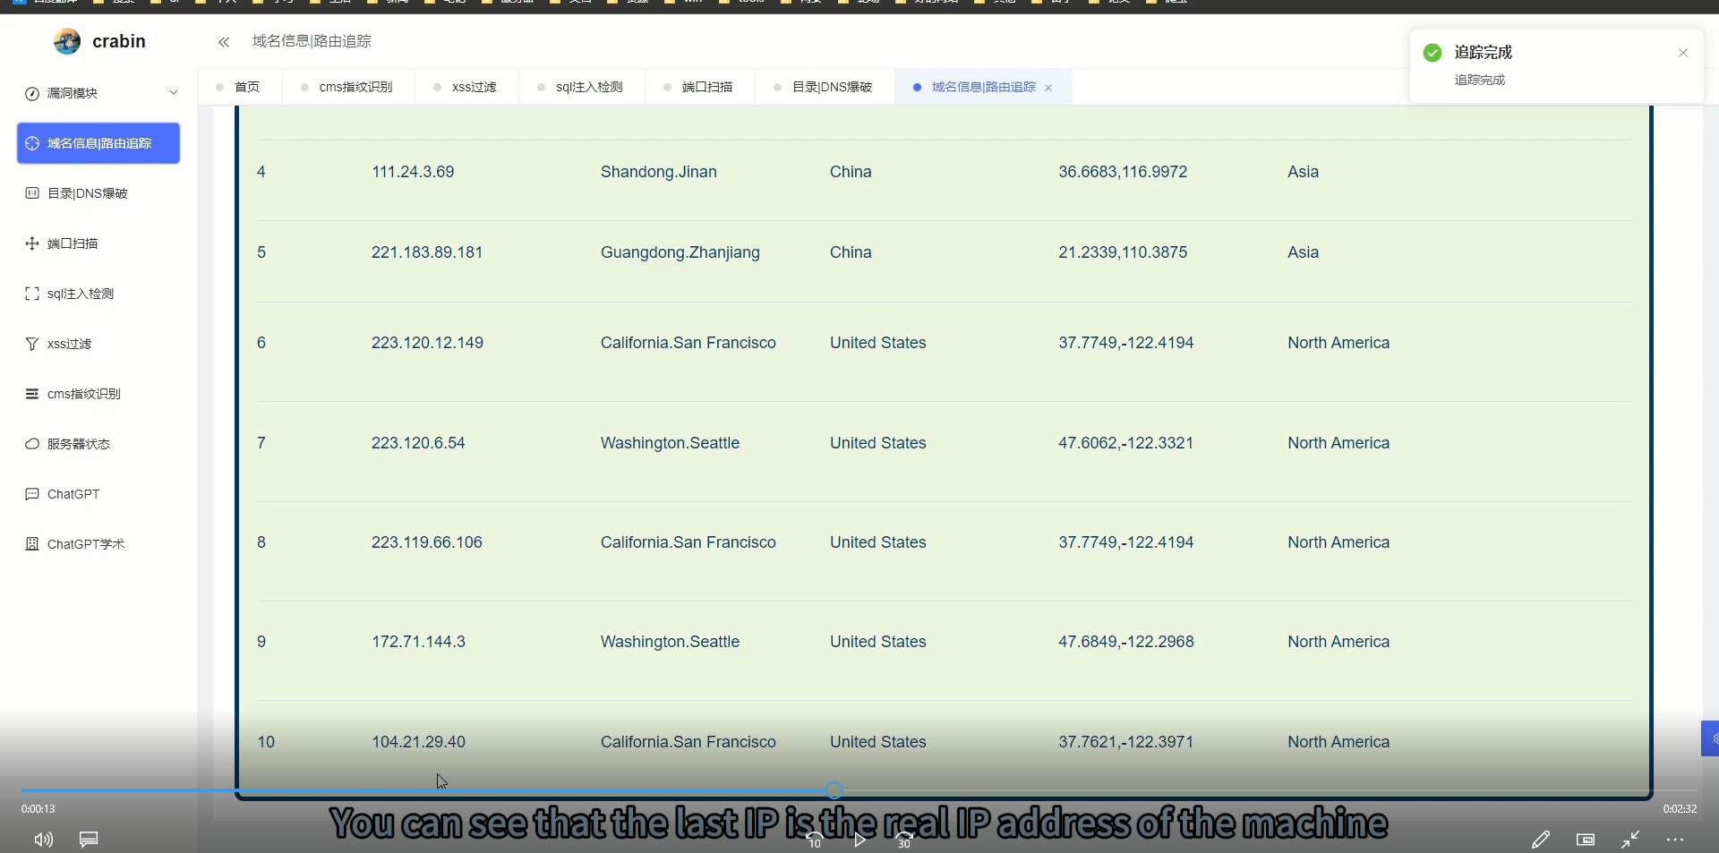Switch to the 端口扫描 tab
This screenshot has width=1719, height=853.
point(700,87)
